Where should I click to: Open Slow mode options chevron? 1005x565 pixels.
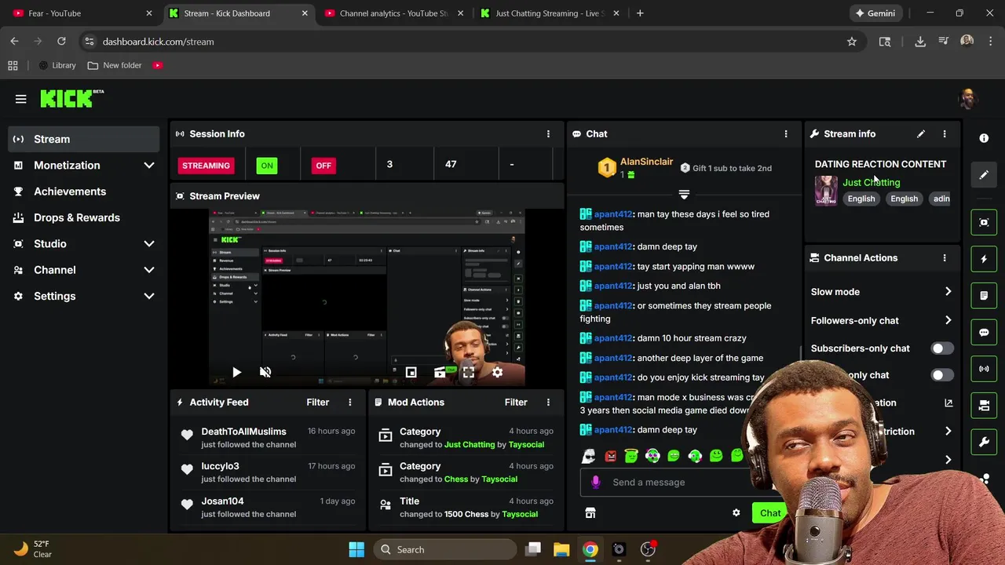click(x=948, y=292)
